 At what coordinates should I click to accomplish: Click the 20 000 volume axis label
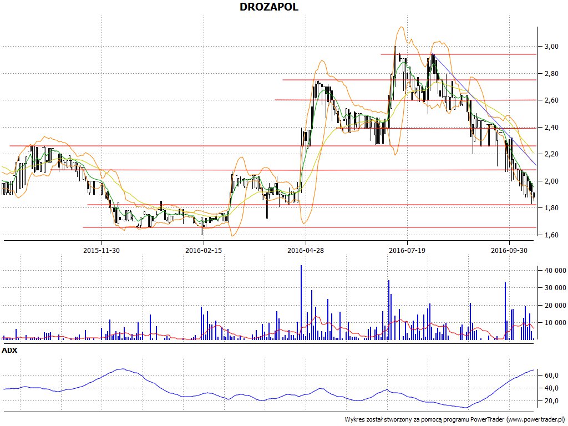coord(555,306)
